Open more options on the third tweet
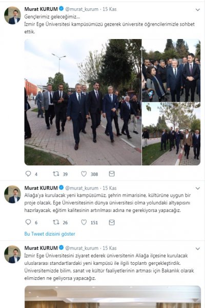205x308 pixels. pyautogui.click(x=198, y=248)
